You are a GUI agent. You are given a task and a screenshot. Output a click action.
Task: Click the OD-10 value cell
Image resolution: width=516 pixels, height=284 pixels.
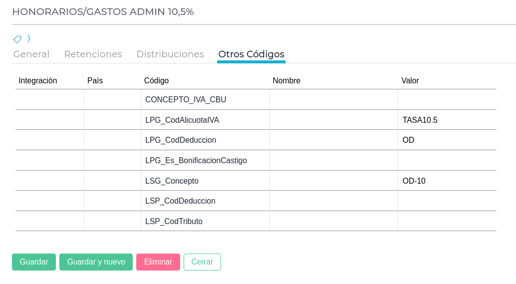tap(447, 181)
